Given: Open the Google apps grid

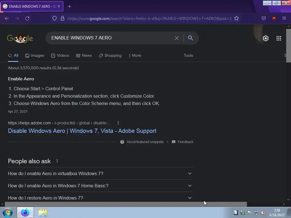Looking at the screenshot, I should coord(279,38).
